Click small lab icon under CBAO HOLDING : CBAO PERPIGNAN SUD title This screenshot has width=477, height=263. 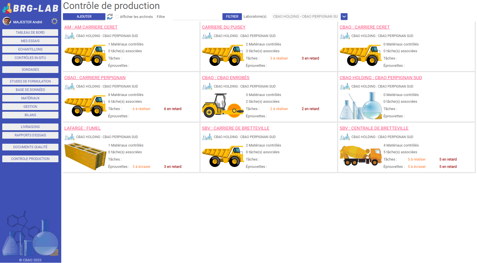(x=345, y=86)
